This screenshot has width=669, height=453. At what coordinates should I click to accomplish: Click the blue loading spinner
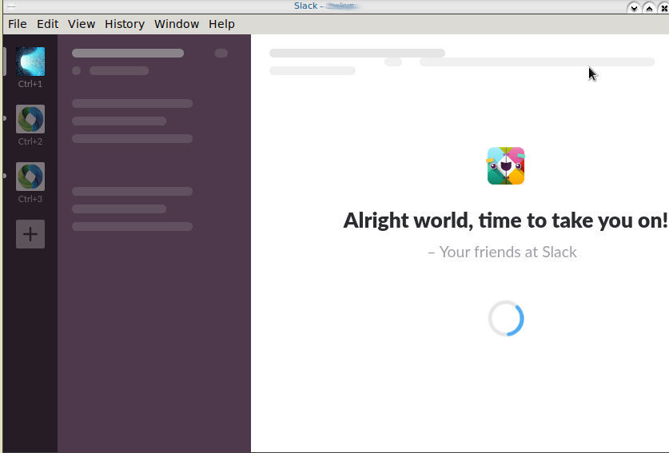pyautogui.click(x=506, y=319)
